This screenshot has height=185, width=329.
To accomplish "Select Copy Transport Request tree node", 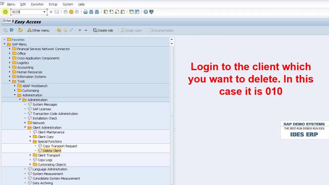I will 60,146.
